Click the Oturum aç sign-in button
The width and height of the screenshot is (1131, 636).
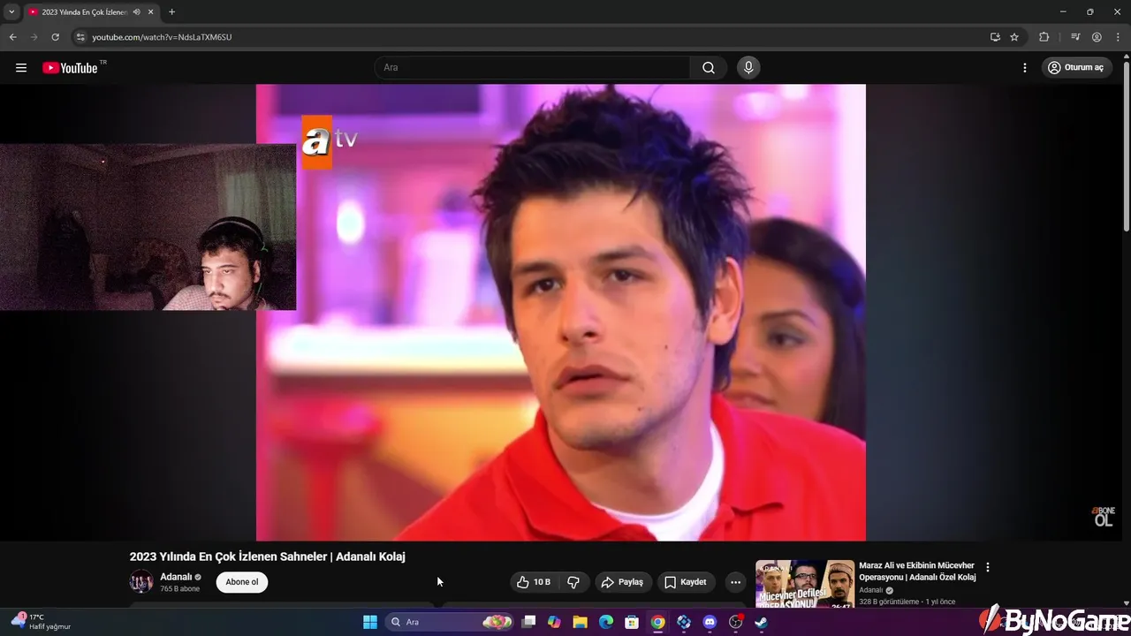1076,68
